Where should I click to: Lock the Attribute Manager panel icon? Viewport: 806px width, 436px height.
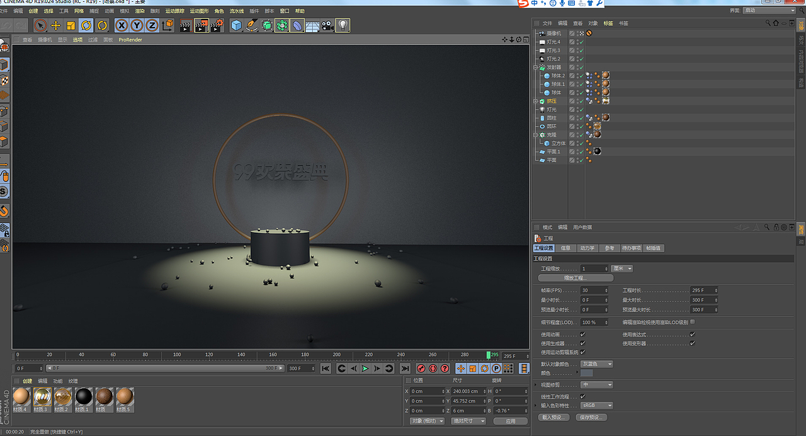tap(776, 227)
